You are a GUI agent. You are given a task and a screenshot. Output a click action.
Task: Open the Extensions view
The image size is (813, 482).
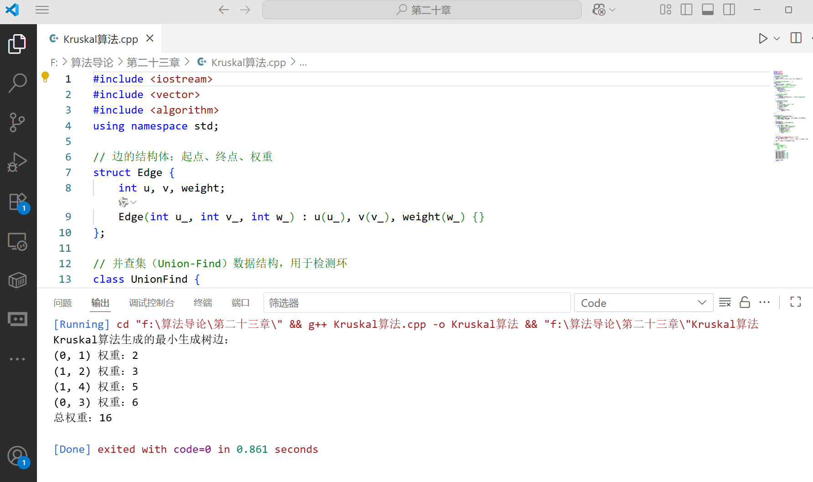(17, 202)
